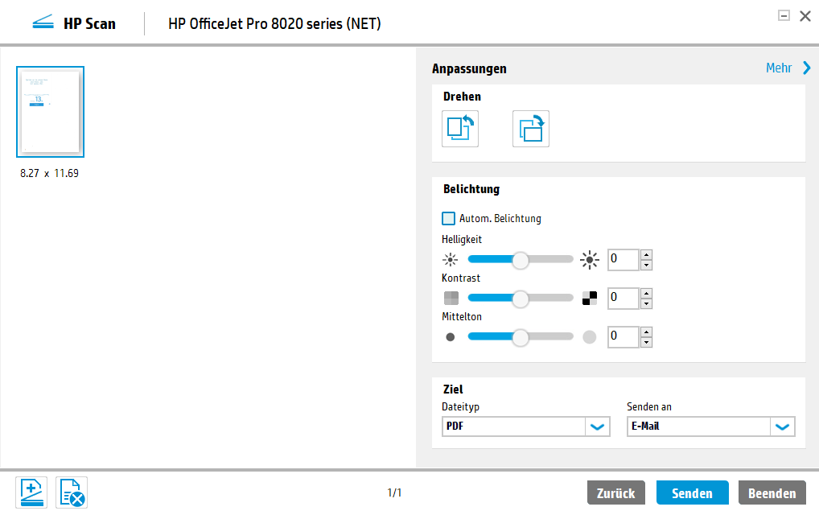Click the high contrast checker icon
This screenshot has width=819, height=511.
[590, 298]
